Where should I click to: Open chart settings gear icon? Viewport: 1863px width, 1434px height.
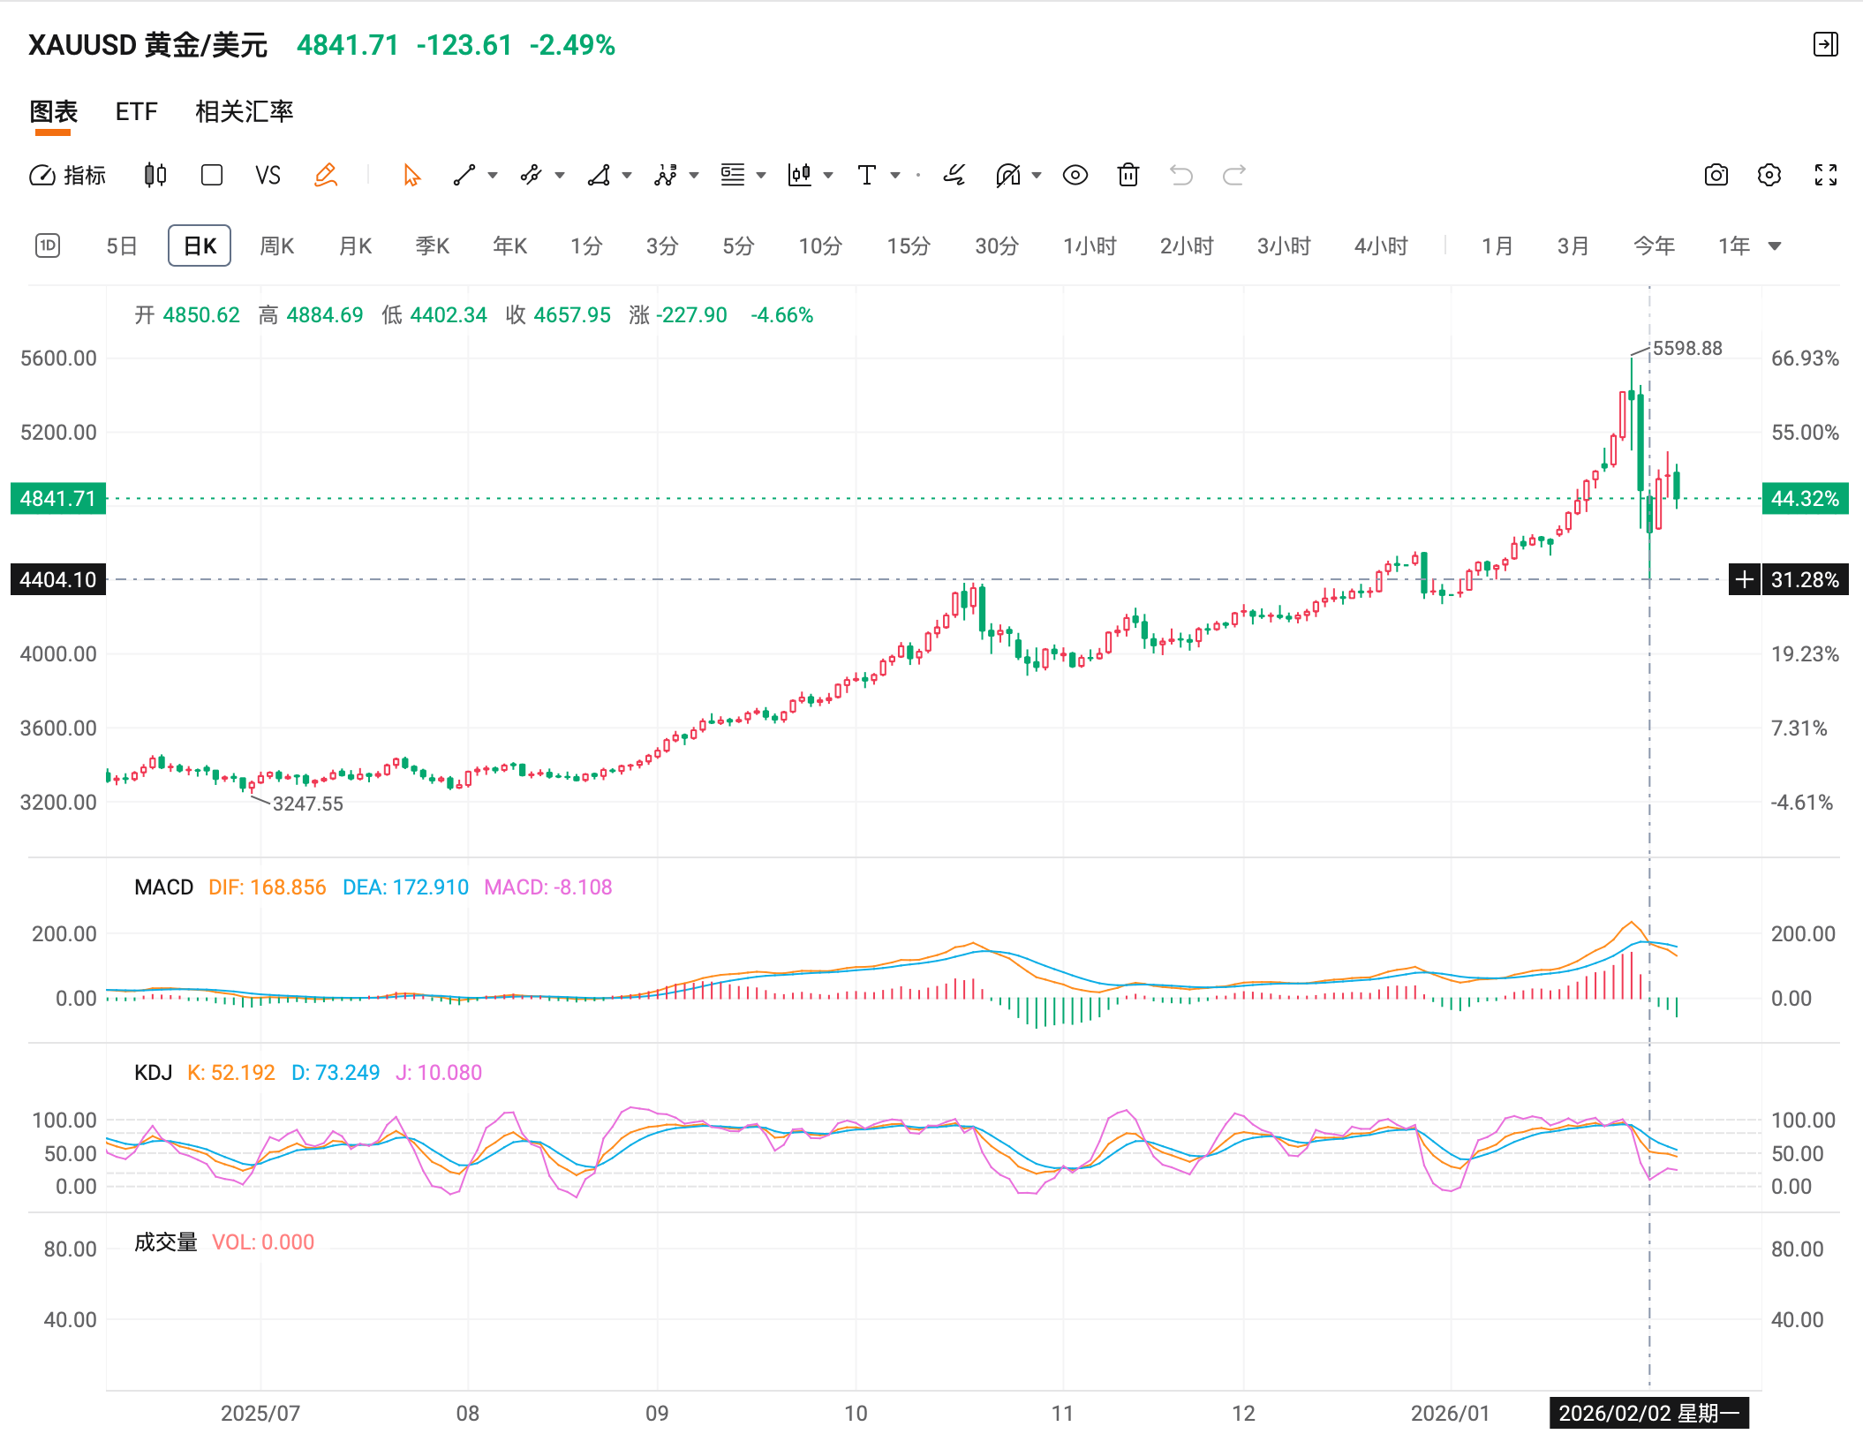tap(1769, 175)
